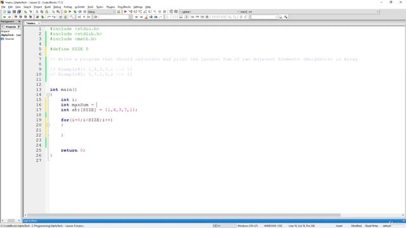This screenshot has height=228, width=406.
Task: Open the Settings menu
Action: [x=138, y=7]
